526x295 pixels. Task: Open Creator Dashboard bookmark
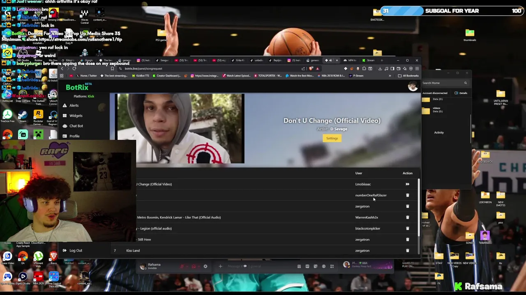pos(166,75)
